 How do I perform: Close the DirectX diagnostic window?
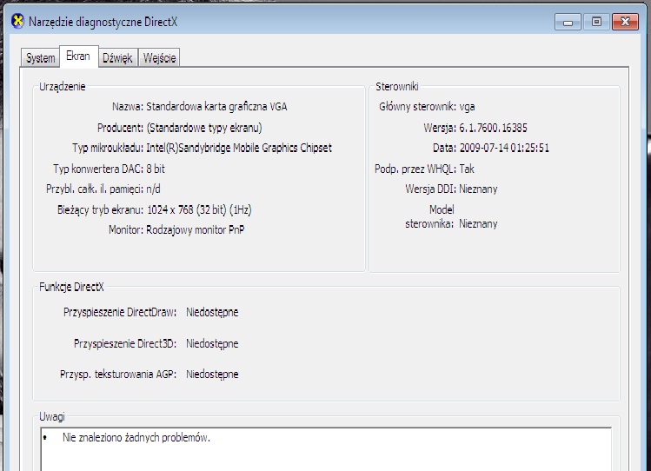pos(625,22)
